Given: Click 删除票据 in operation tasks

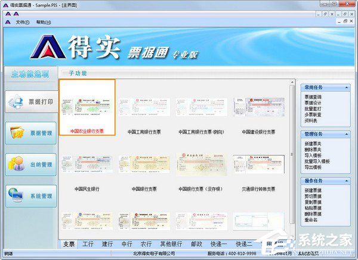Looking at the screenshot, I should pyautogui.click(x=313, y=214).
